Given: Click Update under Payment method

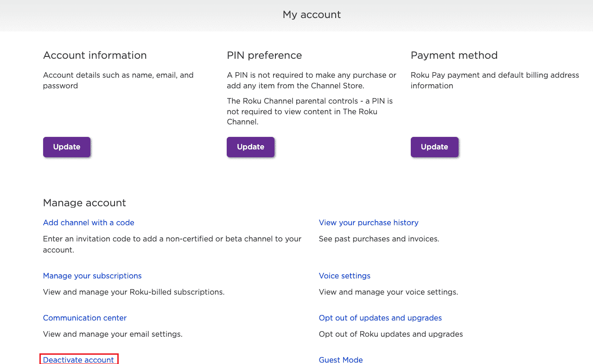Looking at the screenshot, I should pyautogui.click(x=434, y=147).
